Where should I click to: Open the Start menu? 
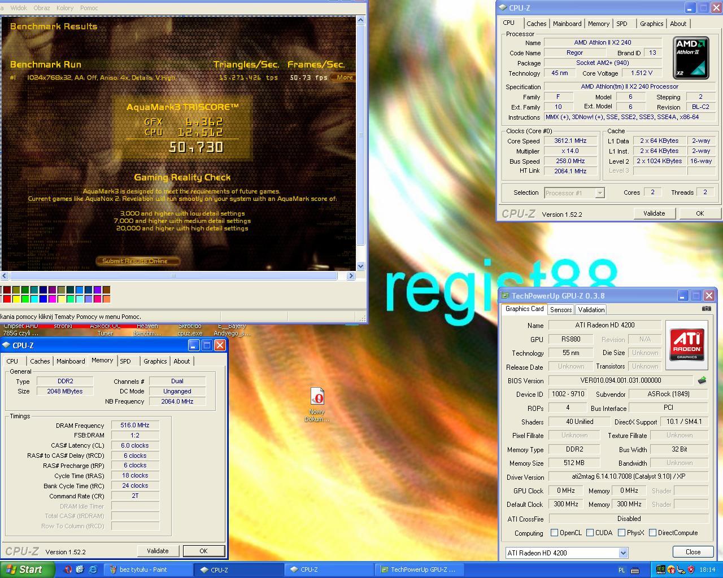pyautogui.click(x=27, y=570)
